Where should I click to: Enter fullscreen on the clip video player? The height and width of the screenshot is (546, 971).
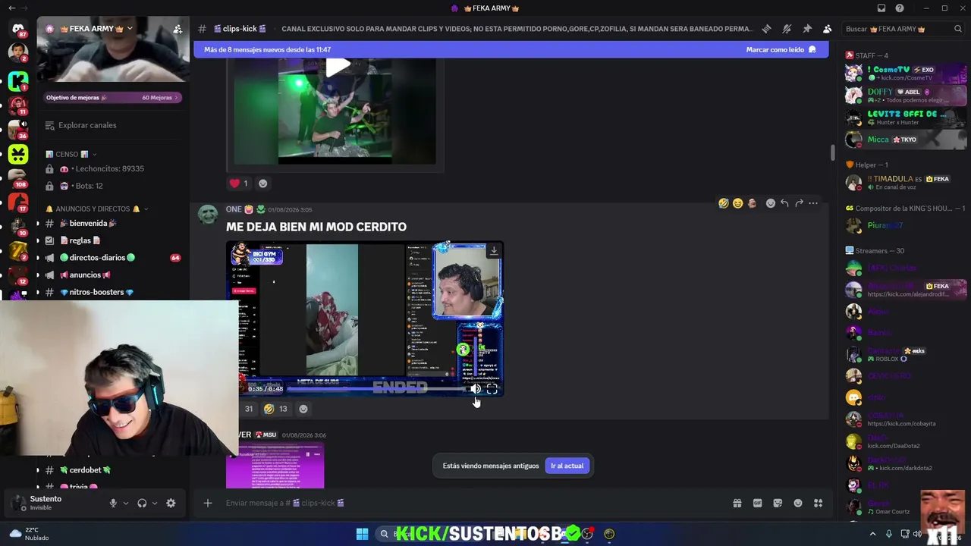pos(492,388)
